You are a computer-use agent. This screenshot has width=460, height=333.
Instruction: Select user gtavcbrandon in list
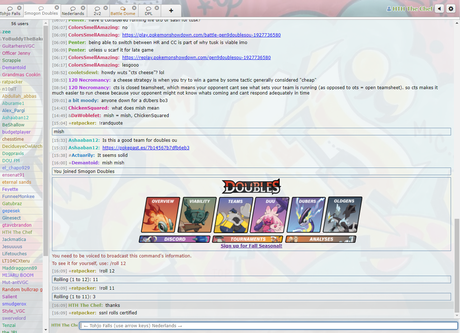(21, 225)
